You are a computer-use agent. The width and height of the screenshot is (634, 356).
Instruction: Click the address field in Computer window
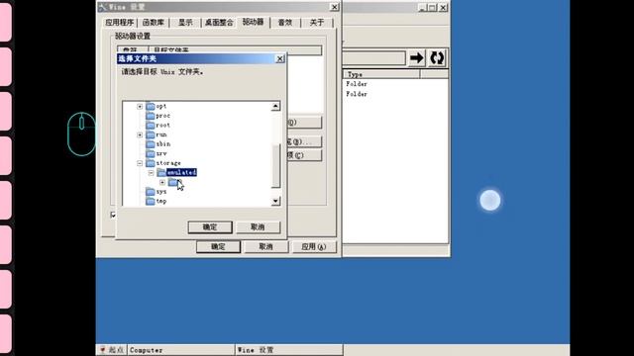pos(374,58)
